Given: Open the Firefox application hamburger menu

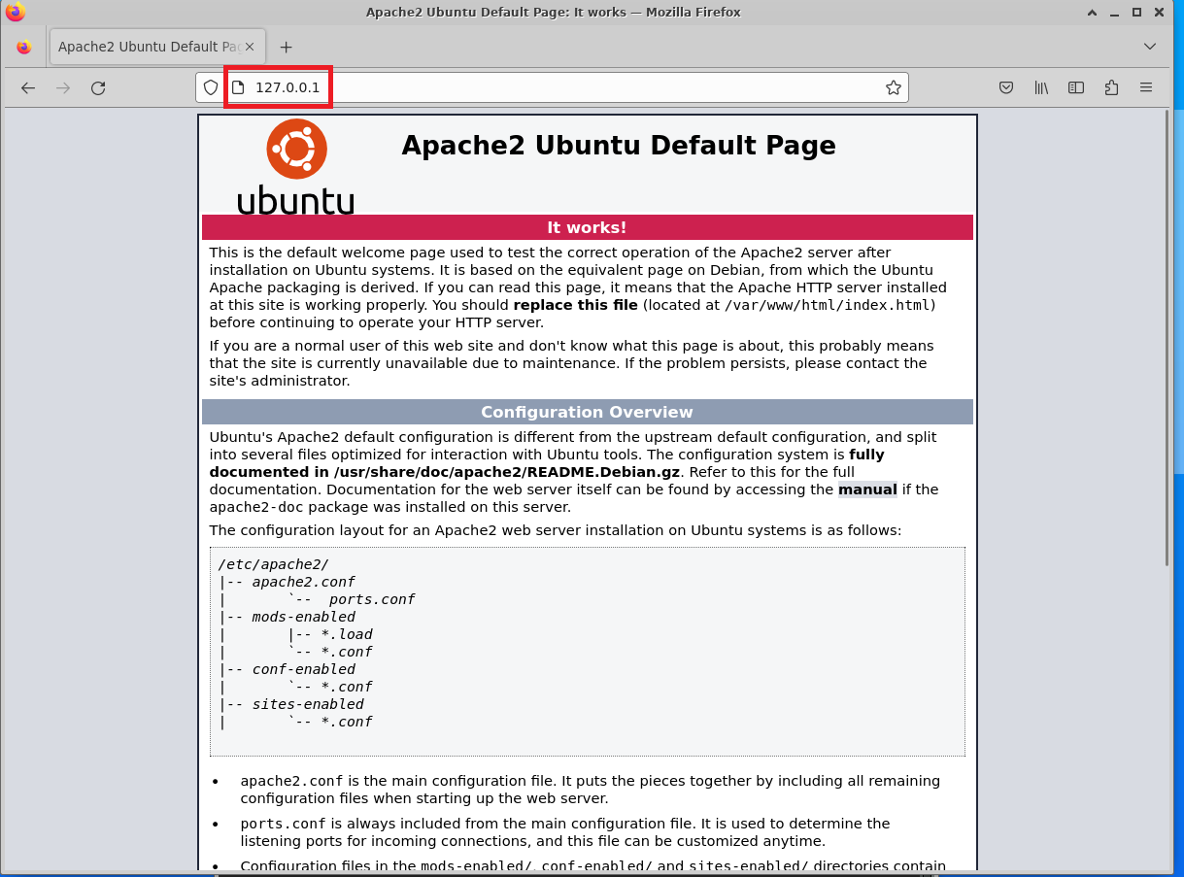Looking at the screenshot, I should 1146,87.
